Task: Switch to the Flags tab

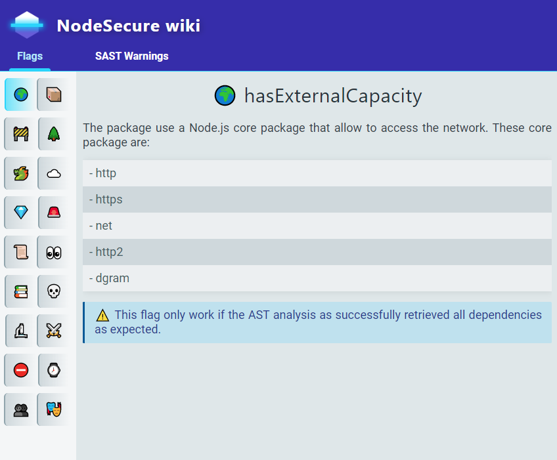Action: tap(30, 56)
